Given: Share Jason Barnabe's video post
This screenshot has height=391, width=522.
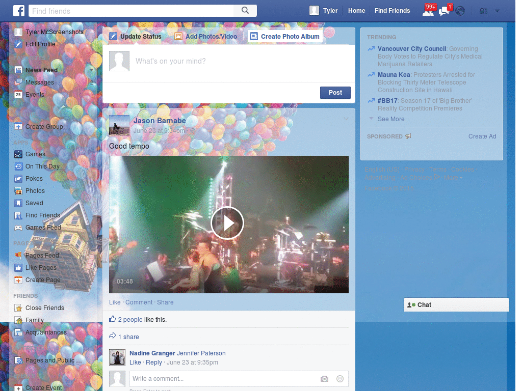Looking at the screenshot, I should [x=165, y=302].
